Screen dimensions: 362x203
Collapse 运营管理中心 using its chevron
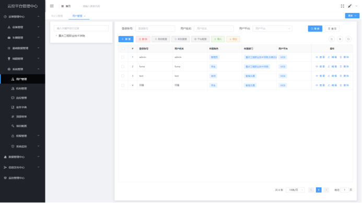click(38, 17)
